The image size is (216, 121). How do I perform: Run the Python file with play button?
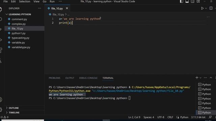(202, 8)
